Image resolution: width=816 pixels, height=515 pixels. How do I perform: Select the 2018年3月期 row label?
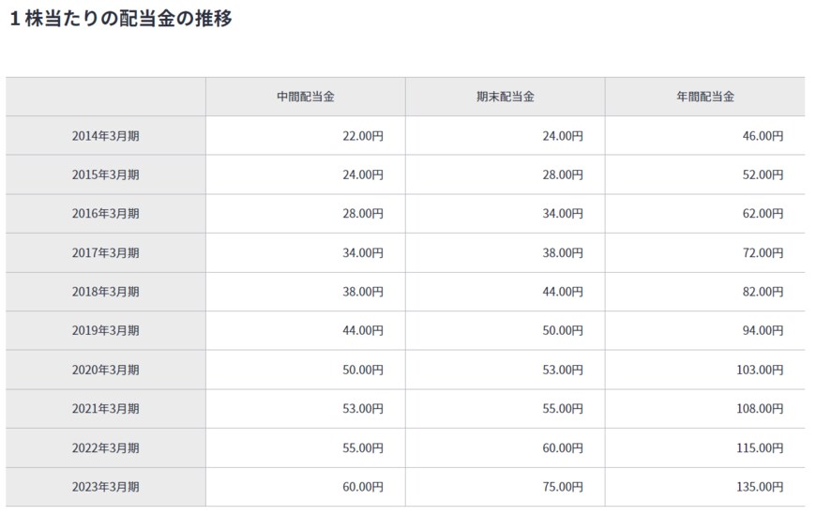pyautogui.click(x=106, y=292)
